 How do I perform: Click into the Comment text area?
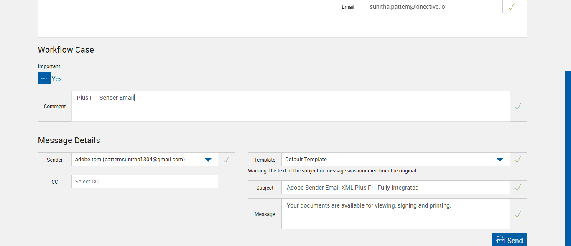(x=290, y=107)
